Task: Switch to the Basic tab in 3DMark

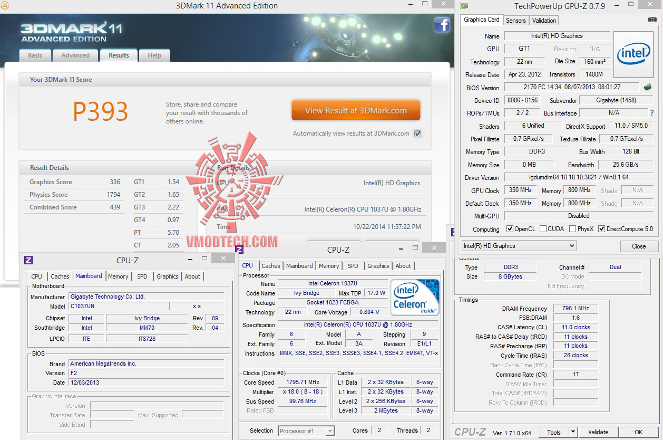Action: tap(35, 55)
